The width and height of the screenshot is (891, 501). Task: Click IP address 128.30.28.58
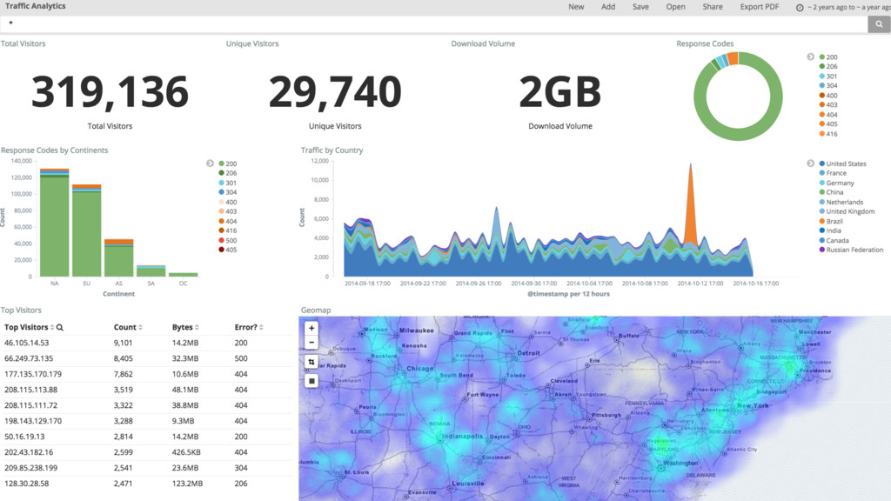[27, 484]
